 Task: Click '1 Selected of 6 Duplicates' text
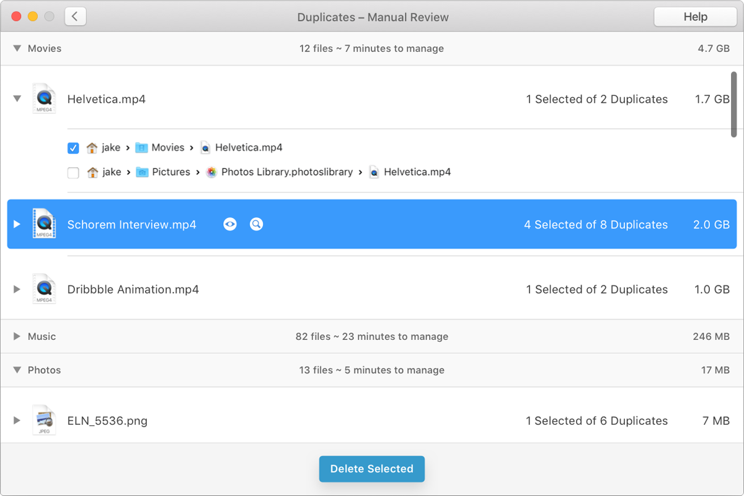[x=597, y=421]
